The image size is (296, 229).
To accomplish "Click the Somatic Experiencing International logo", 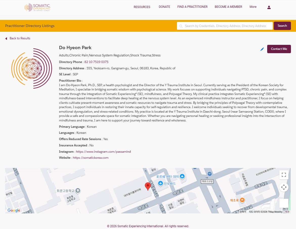I will [37, 7].
